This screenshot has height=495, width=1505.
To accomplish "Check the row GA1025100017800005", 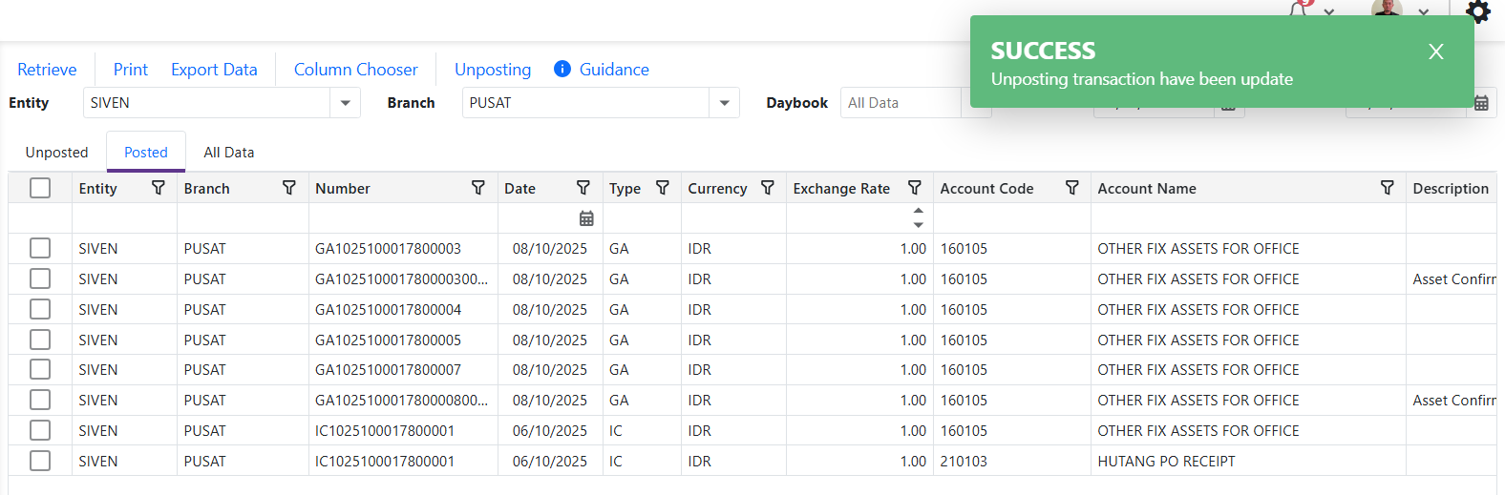I will 40,340.
